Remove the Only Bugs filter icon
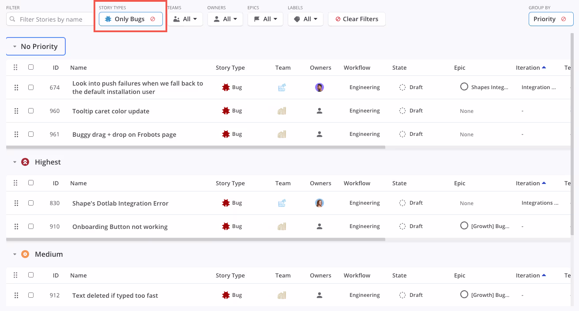The image size is (579, 311). coord(153,19)
